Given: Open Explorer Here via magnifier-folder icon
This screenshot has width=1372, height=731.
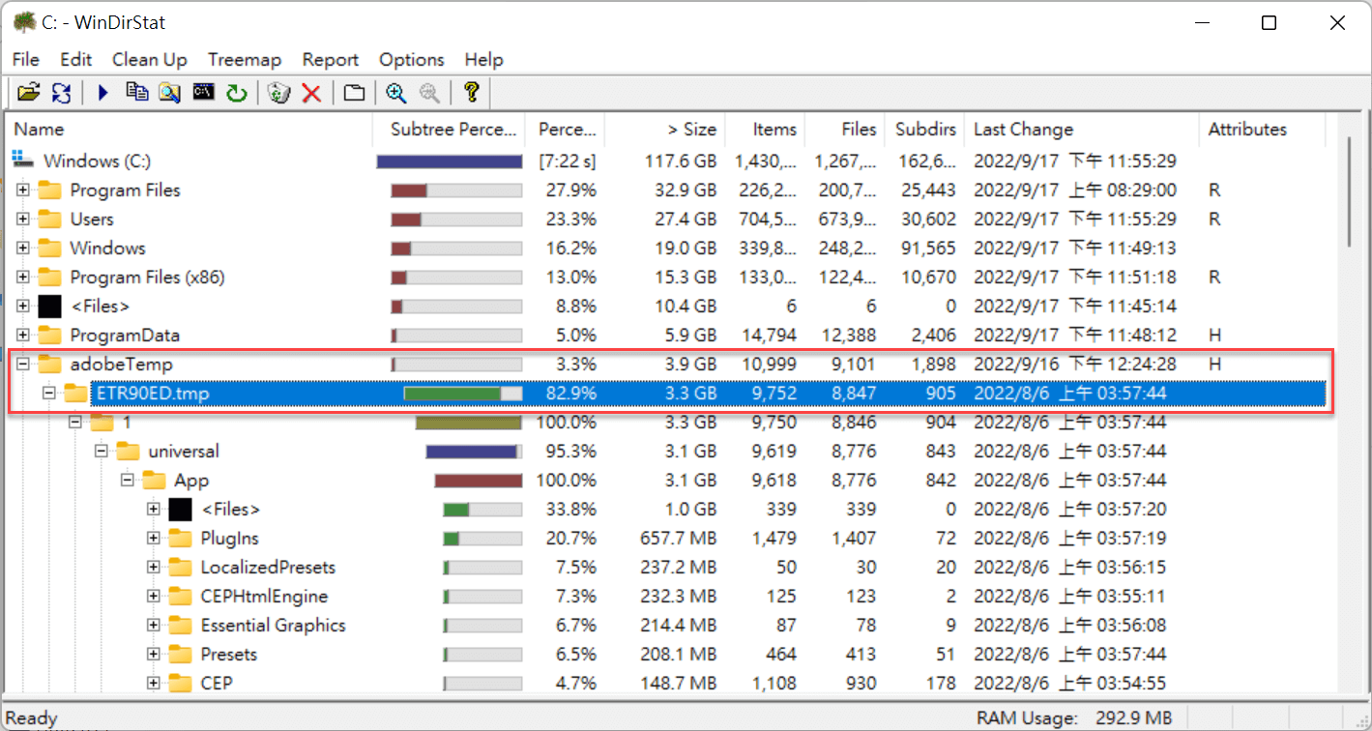Looking at the screenshot, I should (170, 93).
